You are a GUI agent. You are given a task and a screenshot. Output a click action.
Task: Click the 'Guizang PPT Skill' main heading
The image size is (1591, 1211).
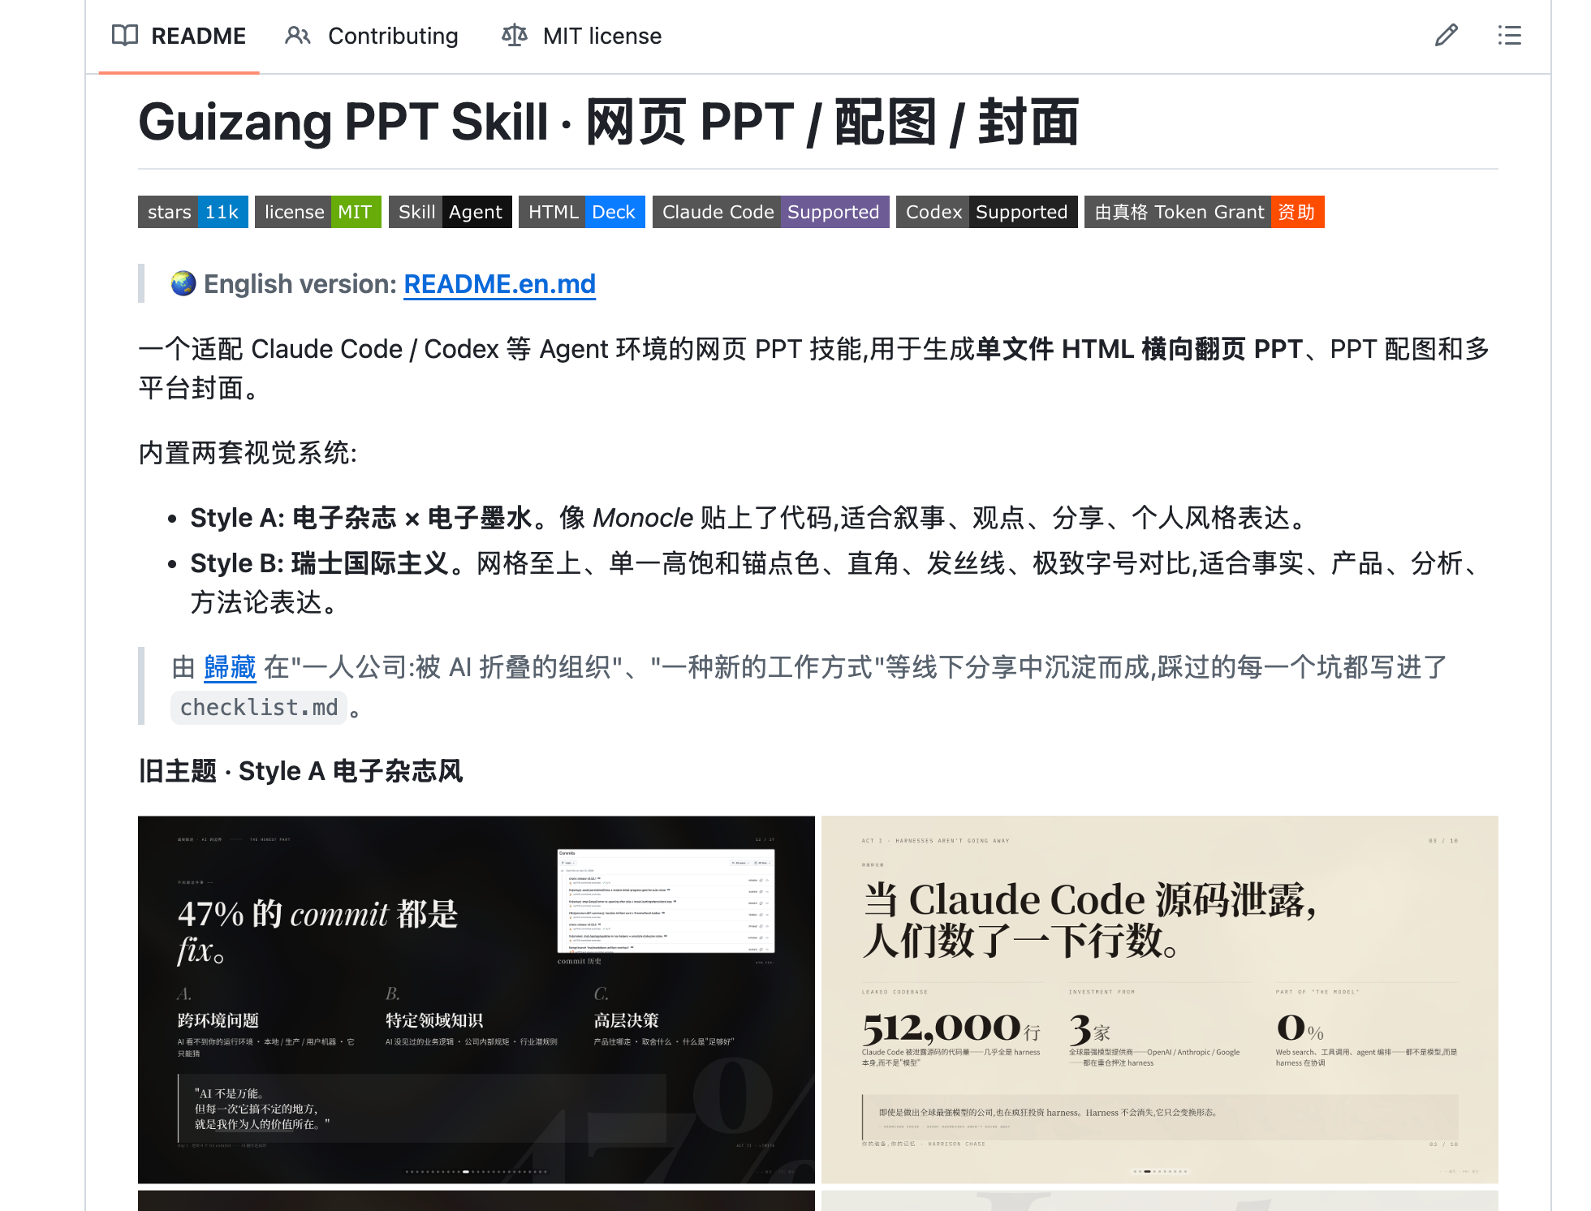point(609,122)
